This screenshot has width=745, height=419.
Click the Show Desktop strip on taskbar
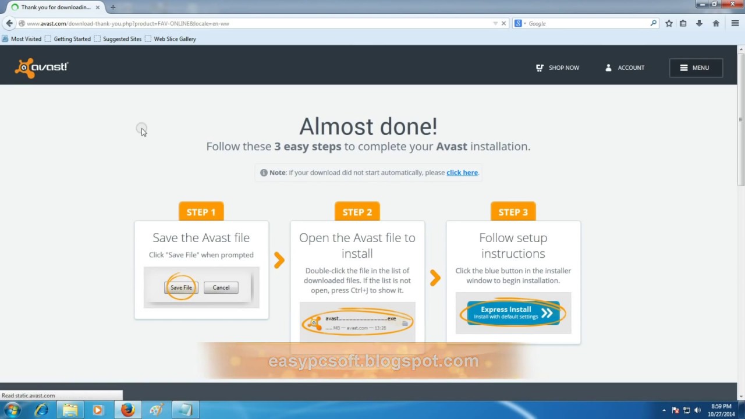(x=741, y=410)
